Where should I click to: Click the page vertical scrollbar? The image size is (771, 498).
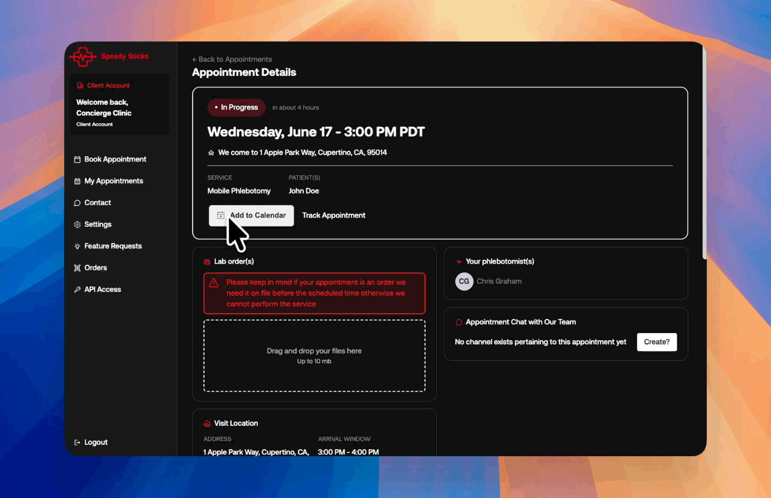tap(704, 152)
